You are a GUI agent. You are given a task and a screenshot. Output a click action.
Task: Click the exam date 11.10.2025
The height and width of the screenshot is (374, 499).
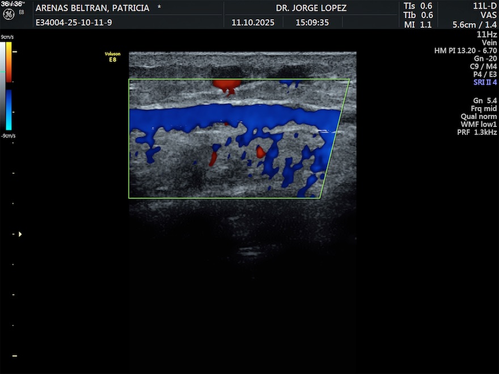click(x=253, y=23)
